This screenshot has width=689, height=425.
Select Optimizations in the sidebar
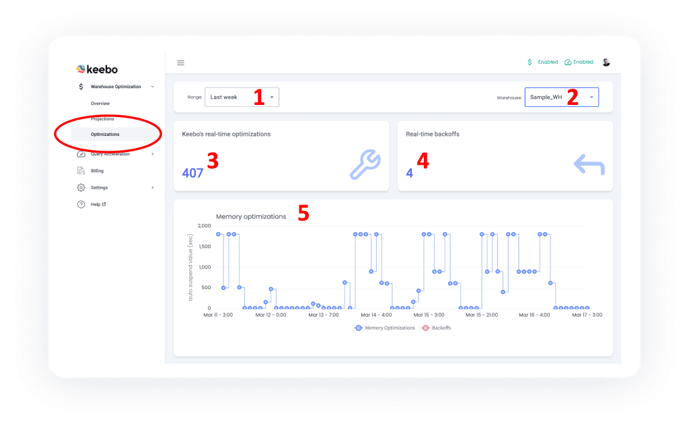[105, 134]
